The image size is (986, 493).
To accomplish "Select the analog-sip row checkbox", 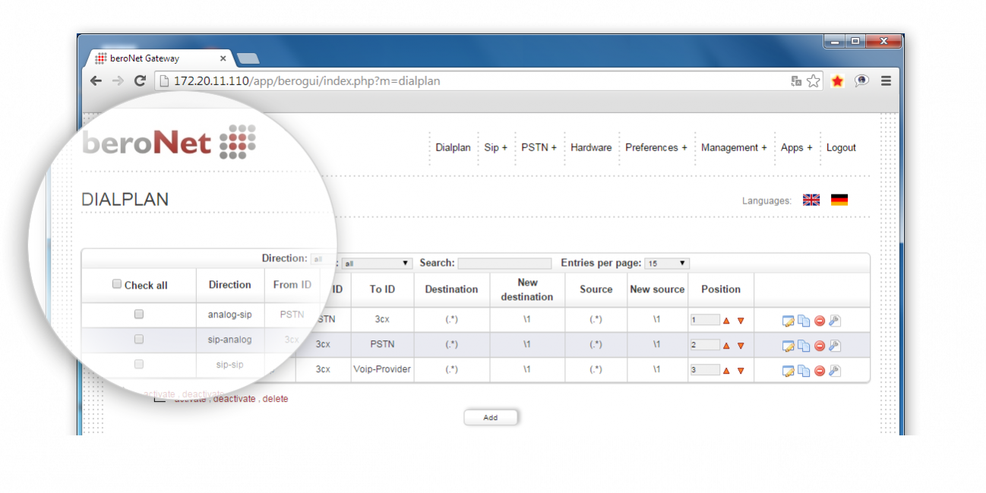I will tap(138, 314).
